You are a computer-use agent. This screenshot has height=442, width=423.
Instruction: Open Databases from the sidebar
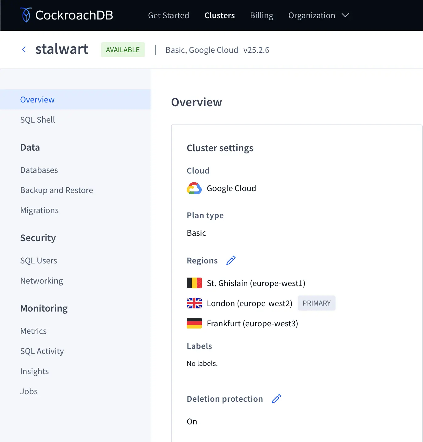coord(39,170)
